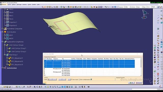Open the Fenêtre menu

(x=34, y=5)
